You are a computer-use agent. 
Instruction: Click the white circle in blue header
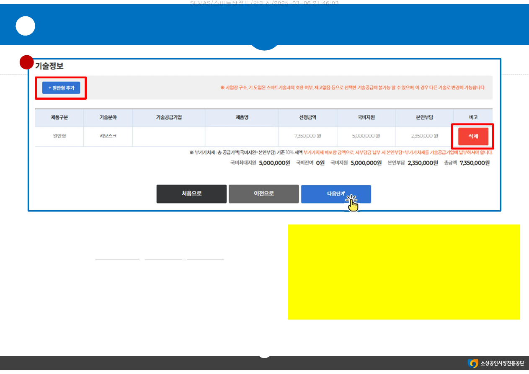coord(25,27)
